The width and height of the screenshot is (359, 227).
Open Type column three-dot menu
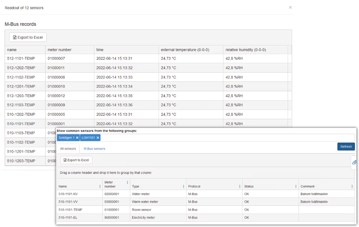click(x=183, y=186)
